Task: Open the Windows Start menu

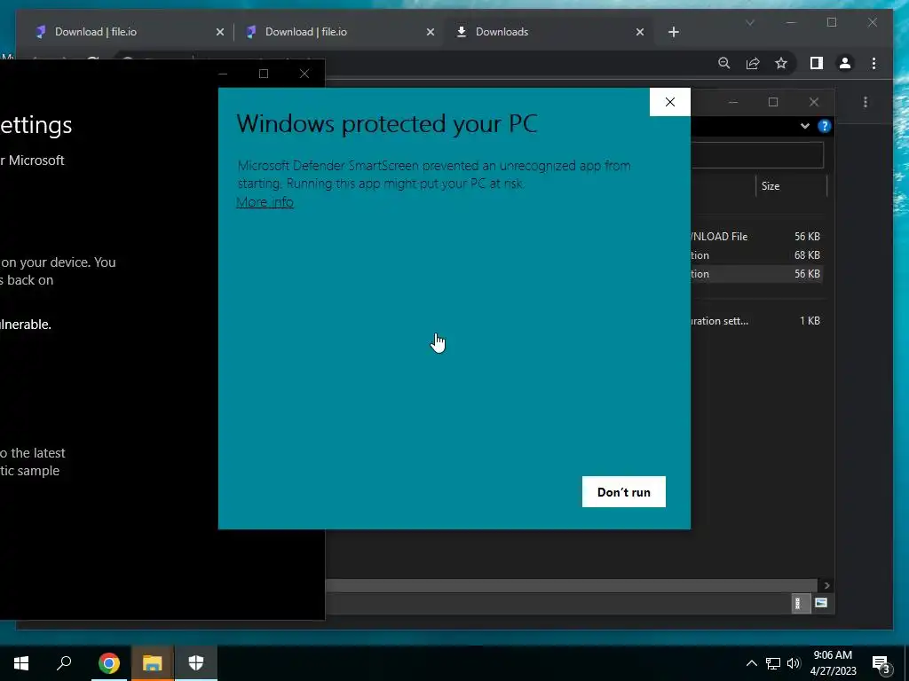Action: click(x=21, y=663)
